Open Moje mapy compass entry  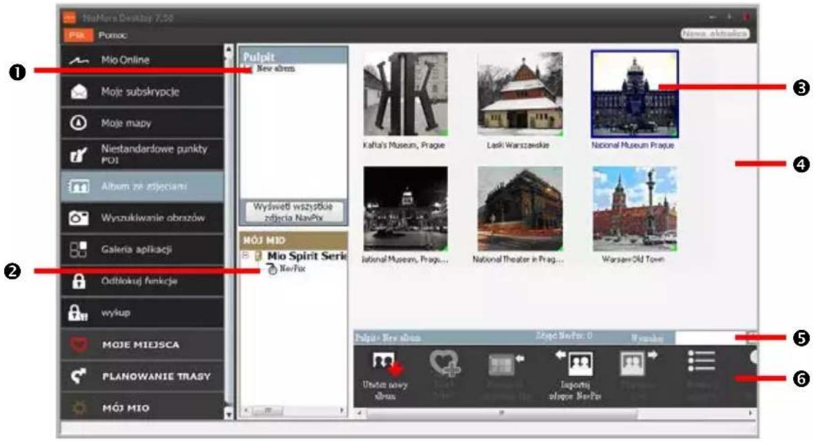click(x=142, y=124)
